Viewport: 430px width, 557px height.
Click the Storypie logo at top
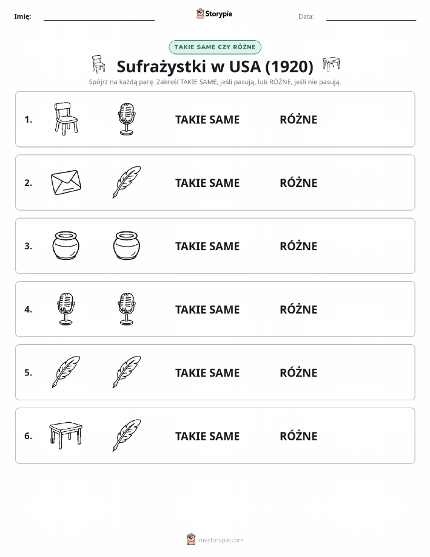tap(214, 14)
